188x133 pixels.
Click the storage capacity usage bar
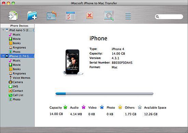pos(104,93)
